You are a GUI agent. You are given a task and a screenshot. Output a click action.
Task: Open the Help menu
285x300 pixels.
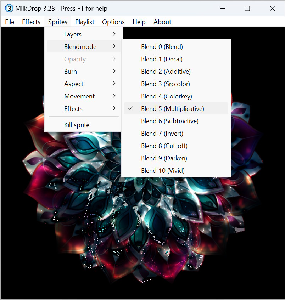point(139,22)
